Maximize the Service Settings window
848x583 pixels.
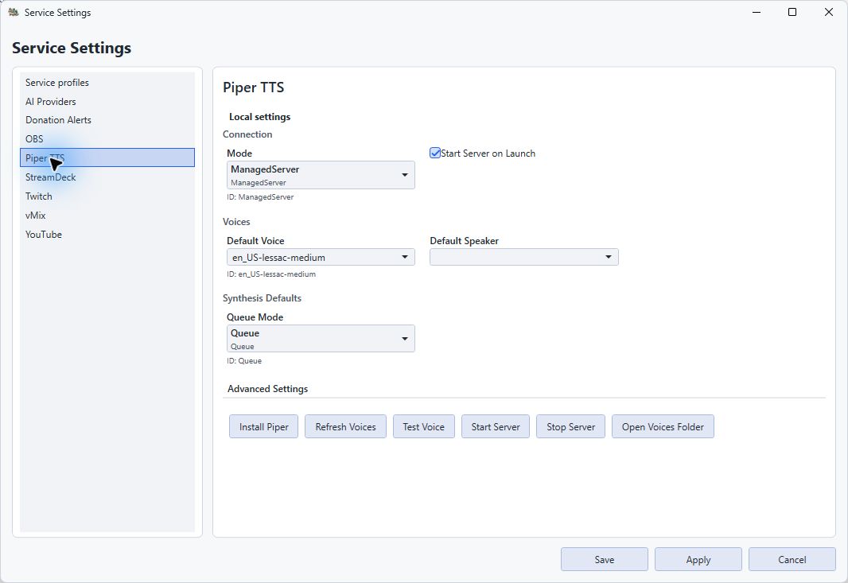(792, 12)
